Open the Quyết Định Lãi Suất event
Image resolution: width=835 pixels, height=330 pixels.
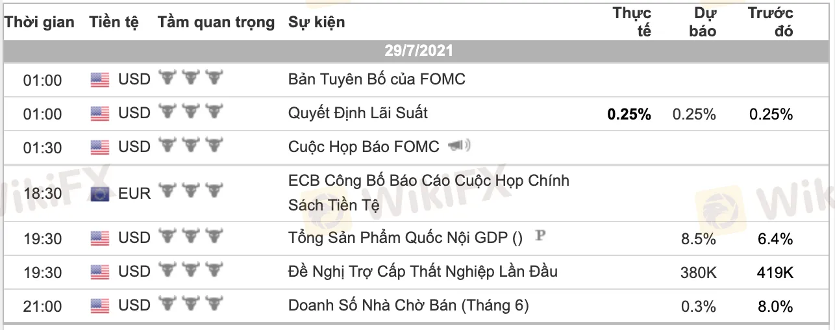(358, 113)
